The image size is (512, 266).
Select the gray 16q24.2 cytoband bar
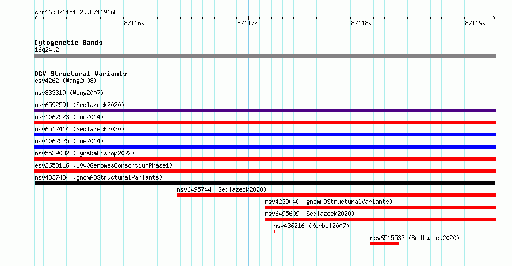[x=265, y=56]
